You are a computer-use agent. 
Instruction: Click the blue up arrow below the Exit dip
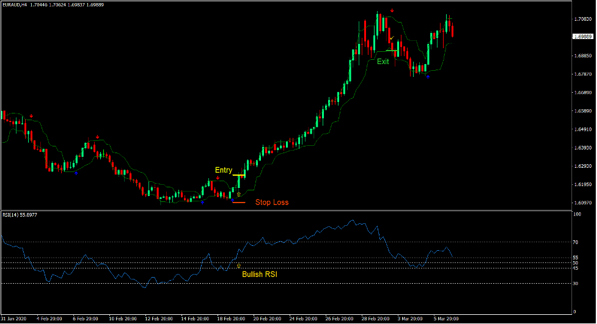click(428, 77)
